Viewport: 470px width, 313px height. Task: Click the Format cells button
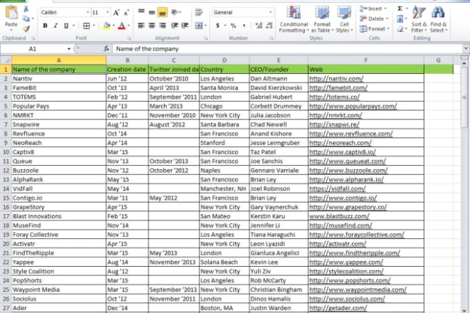point(375,28)
